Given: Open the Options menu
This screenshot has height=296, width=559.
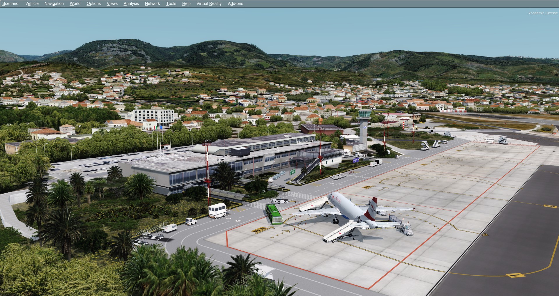Looking at the screenshot, I should (x=94, y=3).
